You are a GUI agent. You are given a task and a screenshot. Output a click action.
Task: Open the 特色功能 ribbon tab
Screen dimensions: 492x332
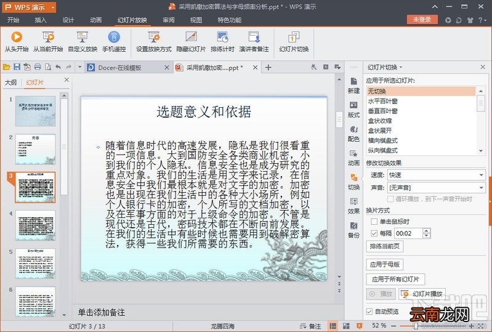229,20
